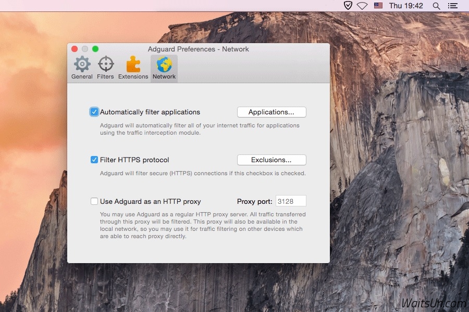The image size is (469, 312).
Task: Click the Thu 19:42 clock menu
Action: [408, 6]
